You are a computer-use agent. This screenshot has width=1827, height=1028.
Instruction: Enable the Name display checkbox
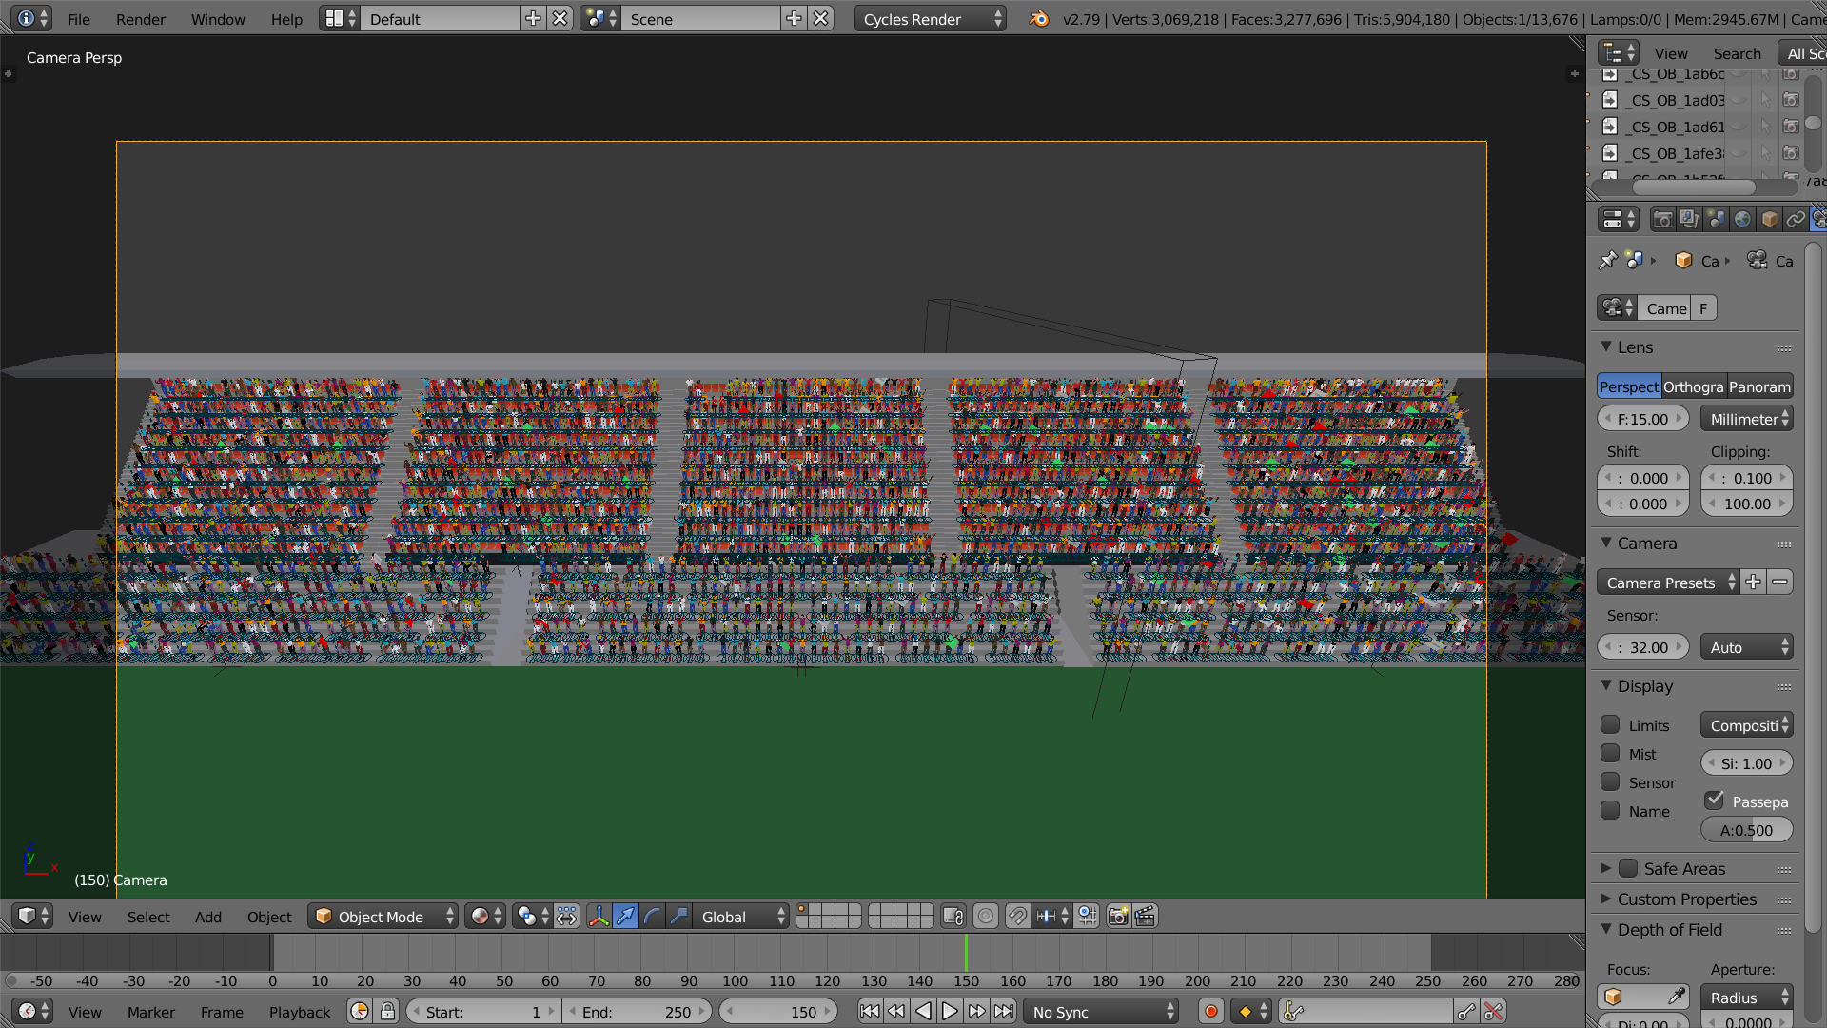(1610, 811)
